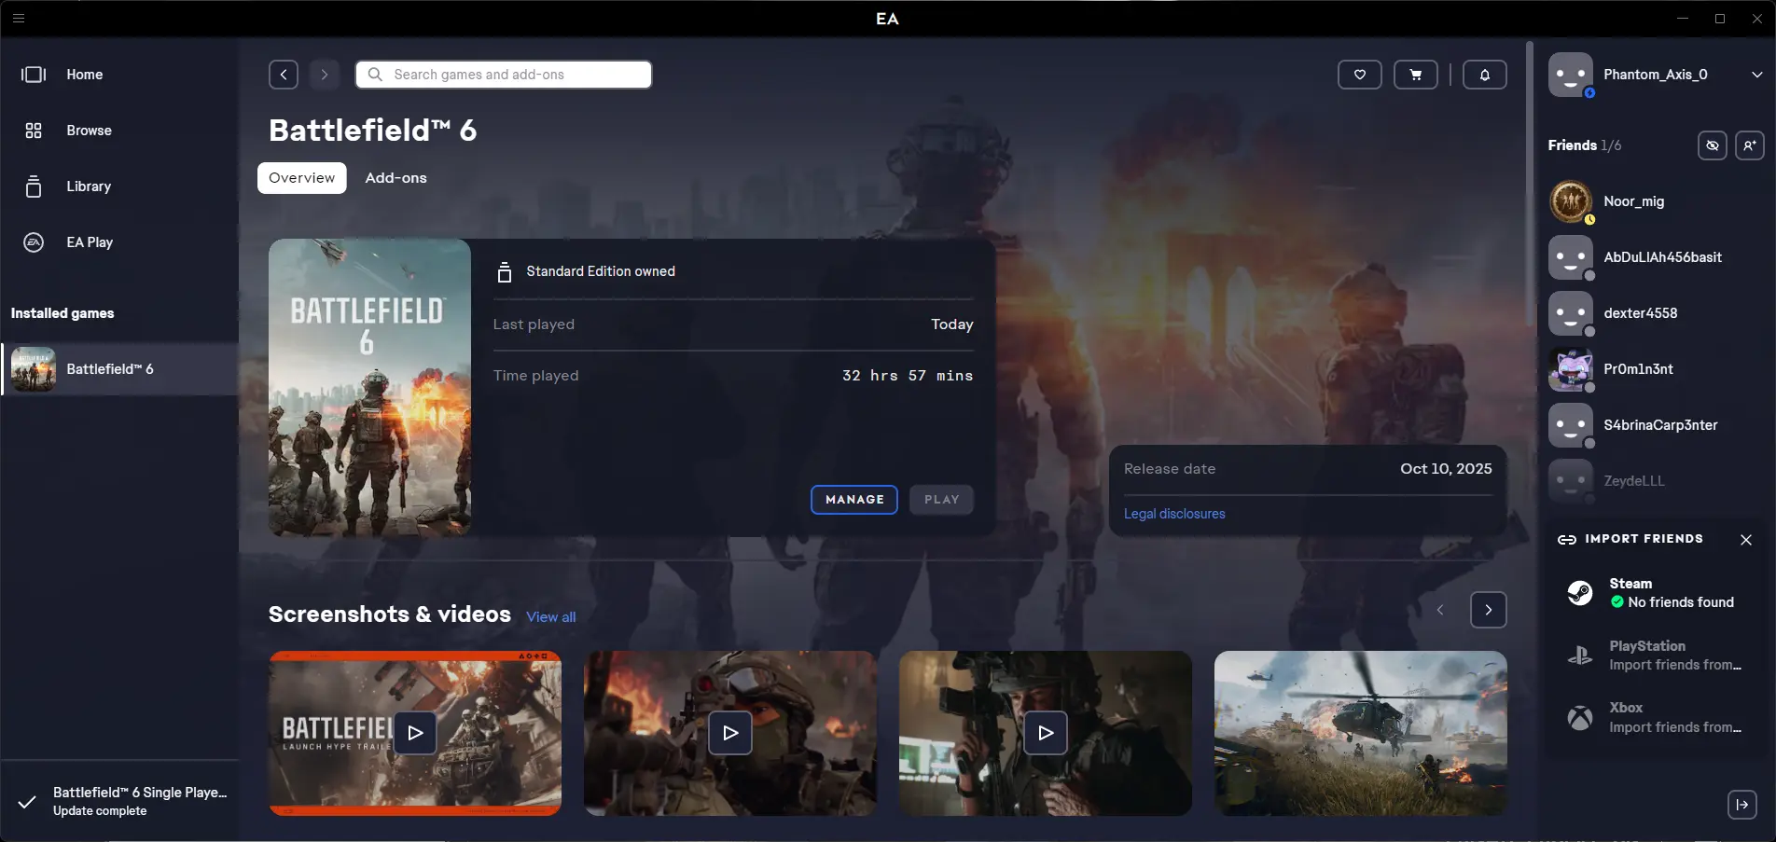Viewport: 1776px width, 842px height.
Task: Open the shopping cart
Action: 1415,75
